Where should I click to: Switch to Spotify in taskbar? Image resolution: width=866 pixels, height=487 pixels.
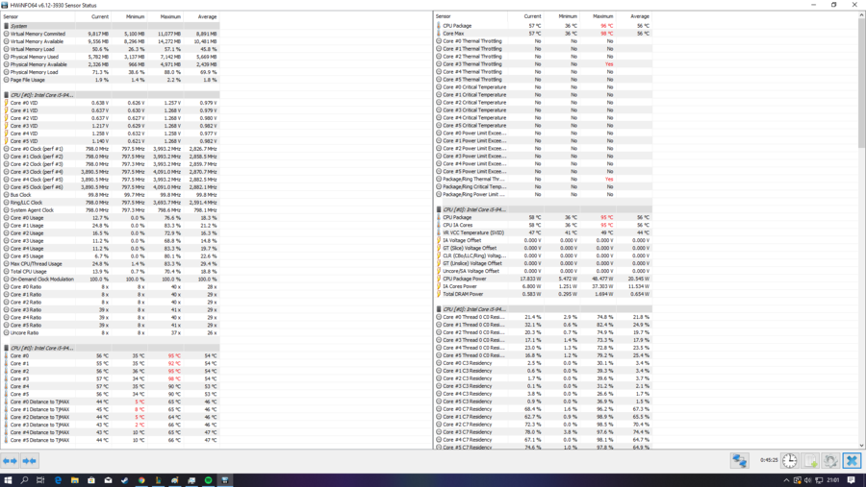point(208,480)
